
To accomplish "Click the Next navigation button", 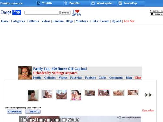I will (33, 112).
